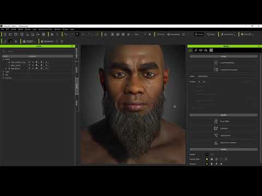Toggle the oval second option in Display top row
This screenshot has width=262, height=196.
212,155
